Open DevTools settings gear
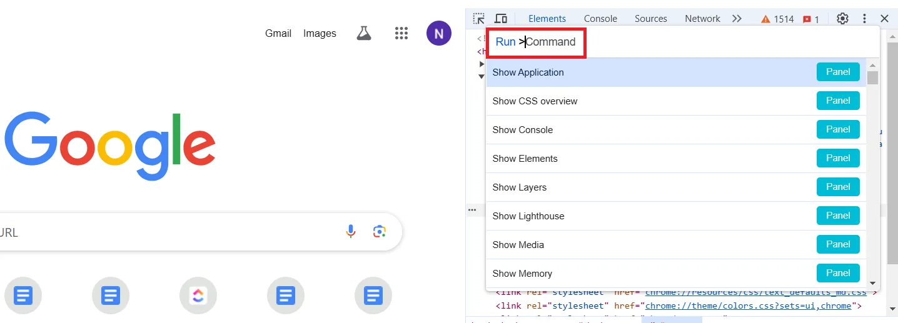This screenshot has width=898, height=323. [842, 19]
